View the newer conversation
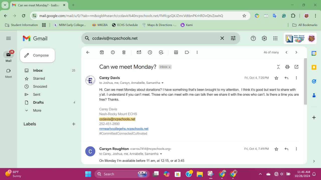The width and height of the screenshot is (321, 180). click(x=286, y=52)
